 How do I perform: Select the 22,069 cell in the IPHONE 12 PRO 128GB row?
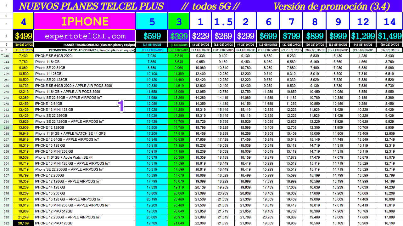200,223
